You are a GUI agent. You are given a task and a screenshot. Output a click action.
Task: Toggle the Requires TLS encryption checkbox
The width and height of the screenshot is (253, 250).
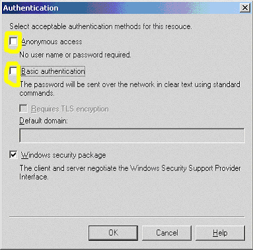coord(24,109)
